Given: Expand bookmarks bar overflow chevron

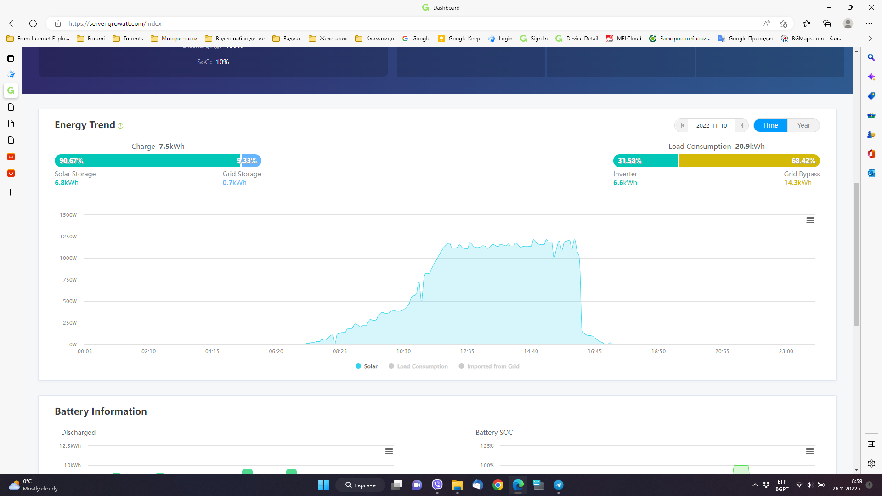Looking at the screenshot, I should (870, 39).
